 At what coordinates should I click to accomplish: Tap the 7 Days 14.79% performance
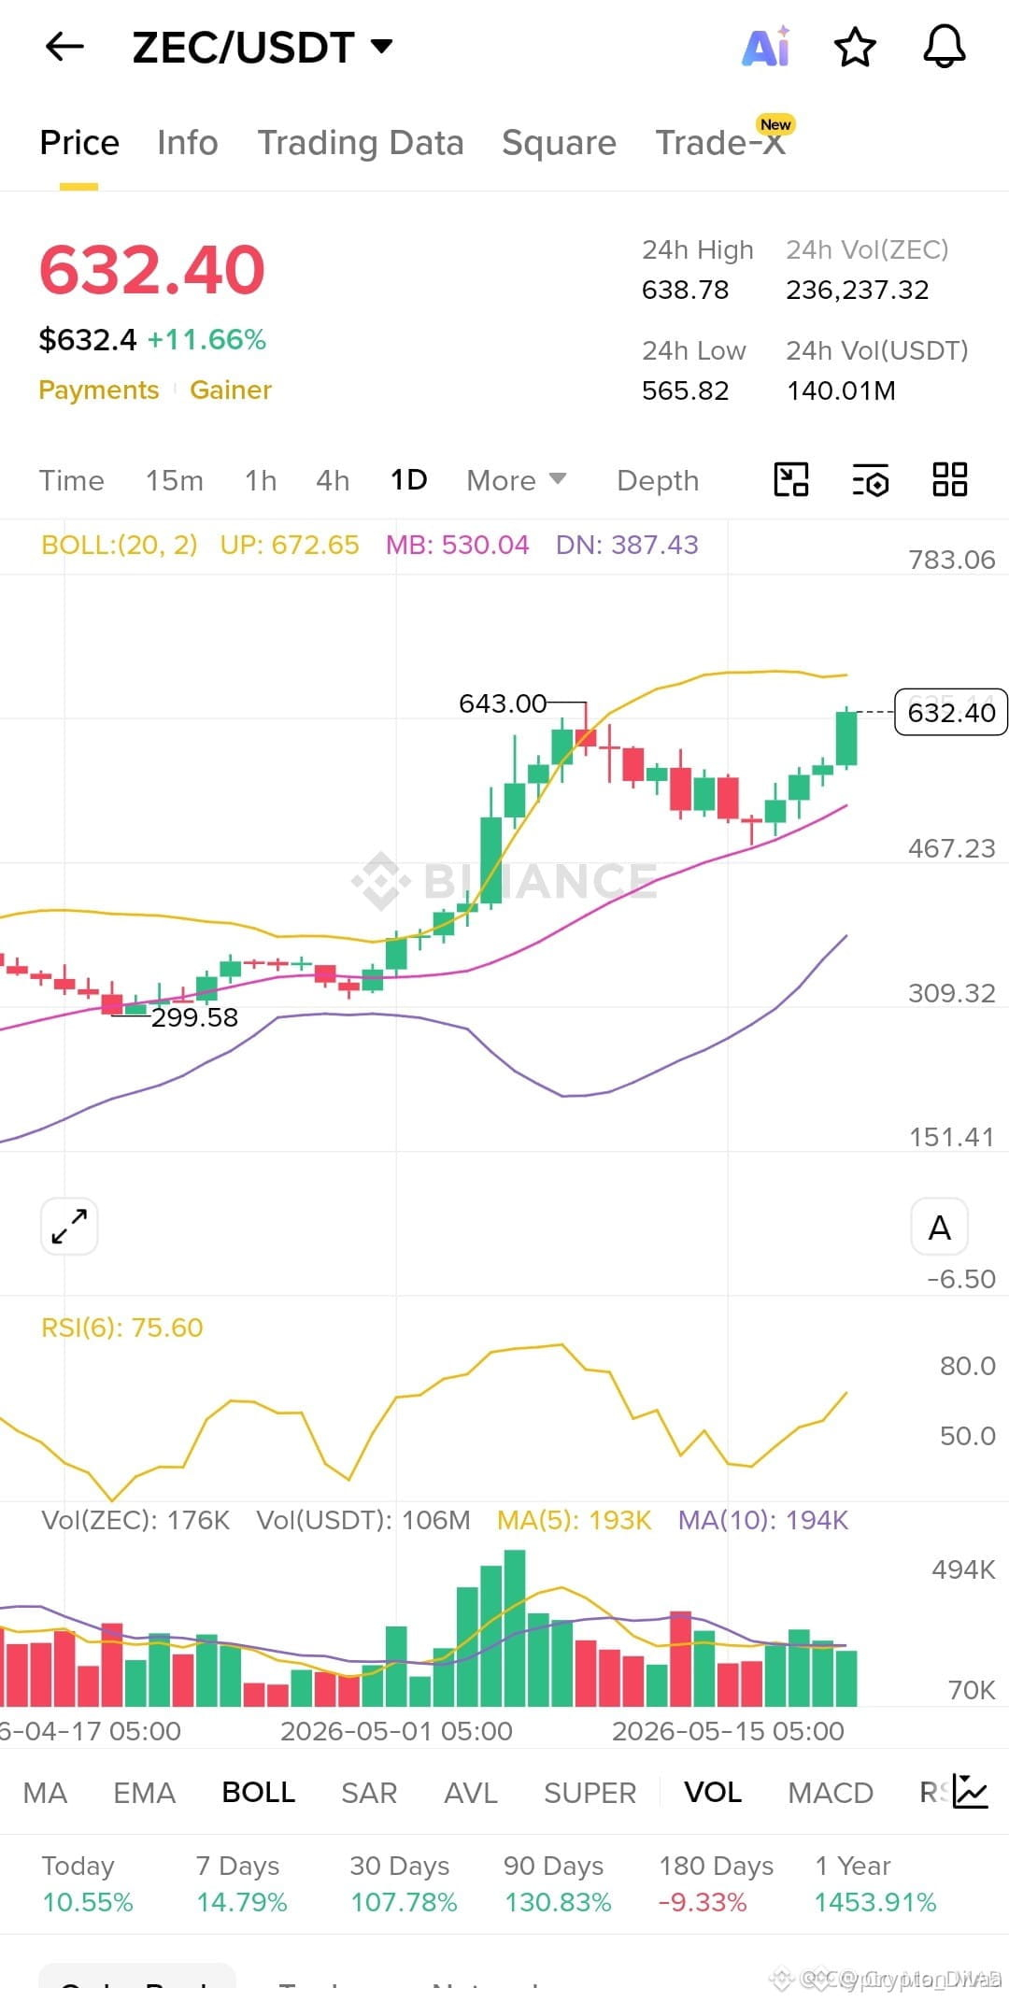[242, 1883]
